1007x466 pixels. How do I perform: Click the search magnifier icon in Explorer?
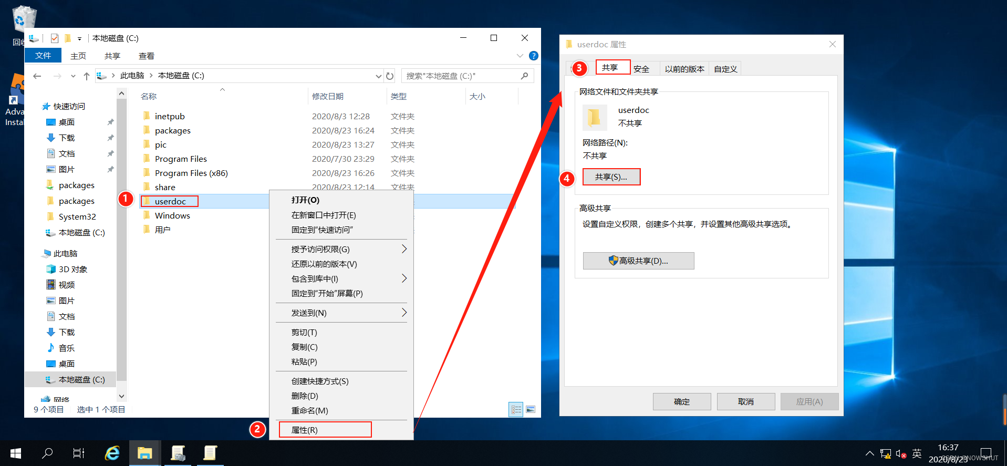524,76
